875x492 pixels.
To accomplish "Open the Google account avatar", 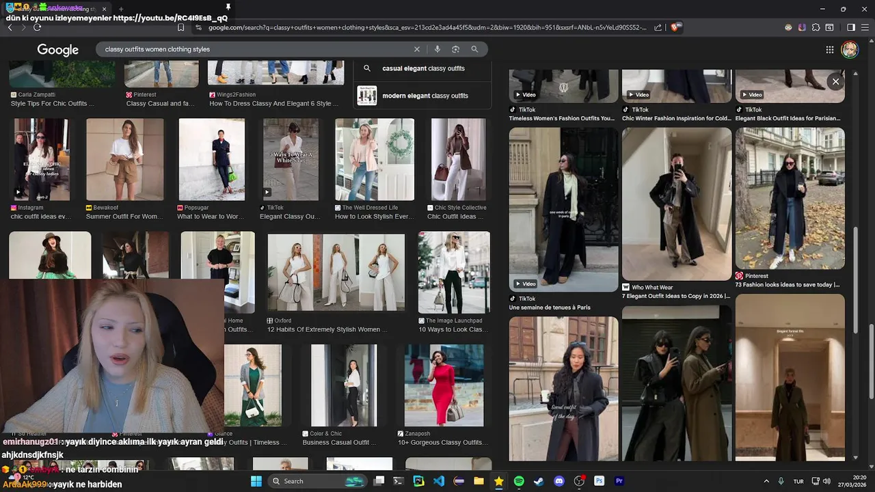I will tap(849, 49).
